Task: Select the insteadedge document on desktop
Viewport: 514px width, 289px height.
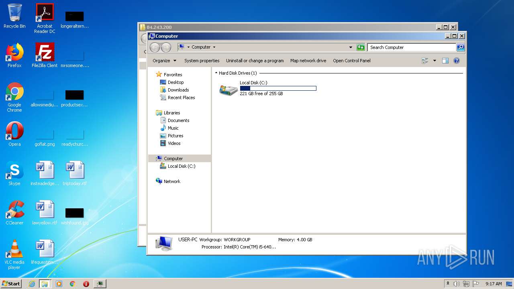Action: pyautogui.click(x=45, y=173)
